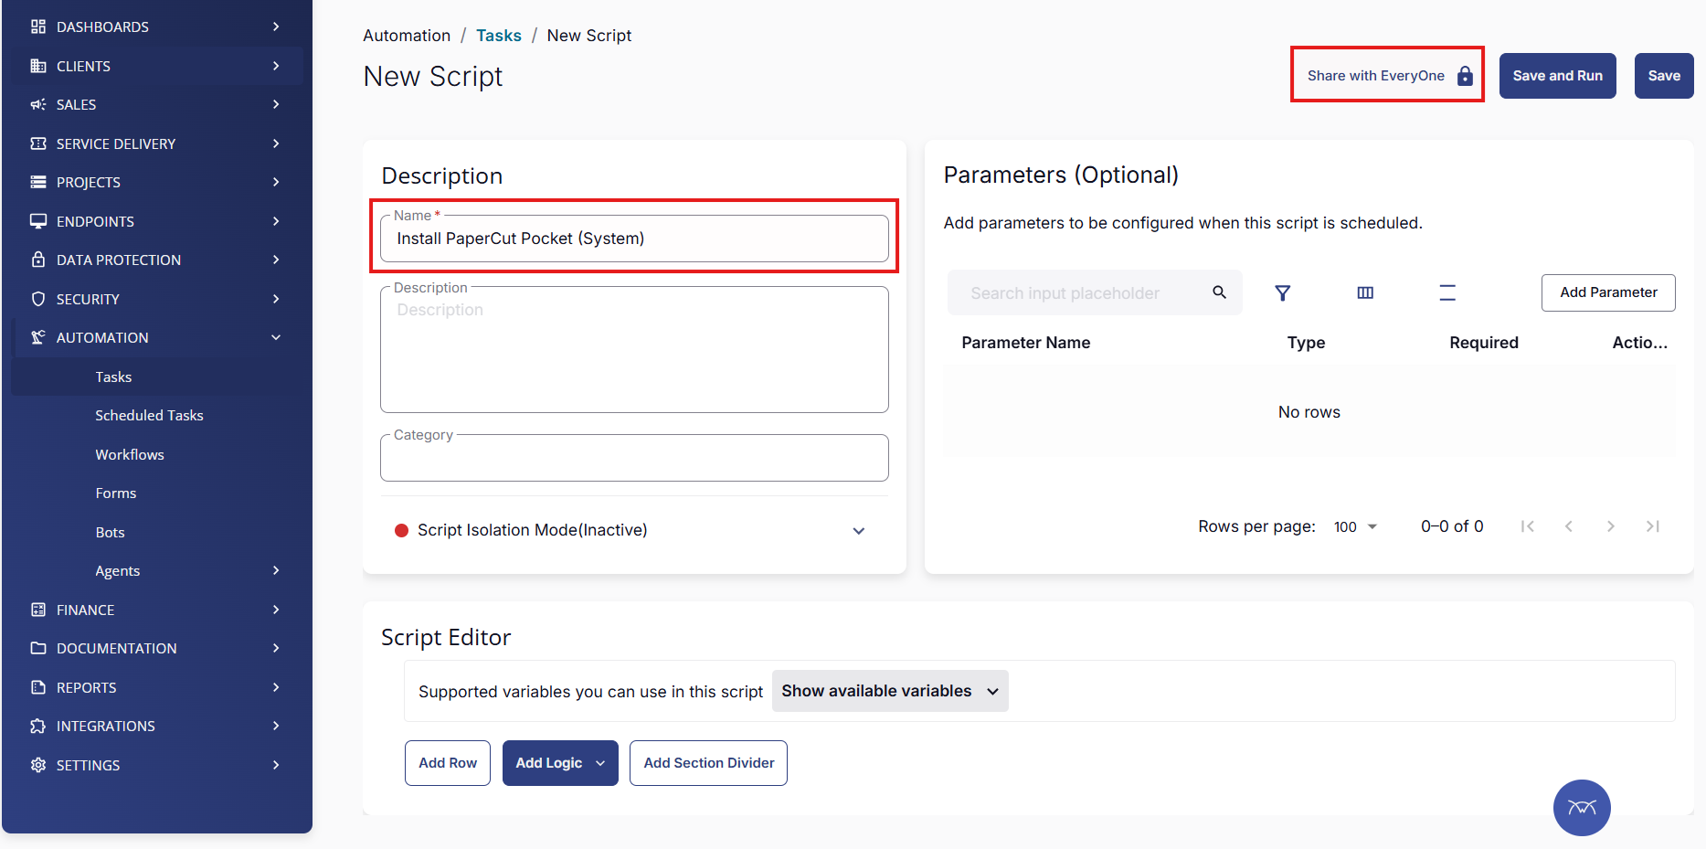Click the Finance calculator icon
Viewport: 1706px width, 849px height.
click(38, 610)
